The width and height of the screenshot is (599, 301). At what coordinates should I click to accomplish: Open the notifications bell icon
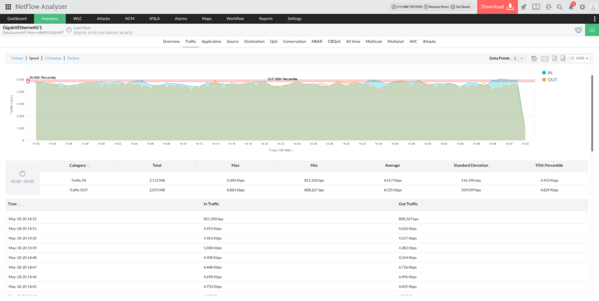coord(572,7)
